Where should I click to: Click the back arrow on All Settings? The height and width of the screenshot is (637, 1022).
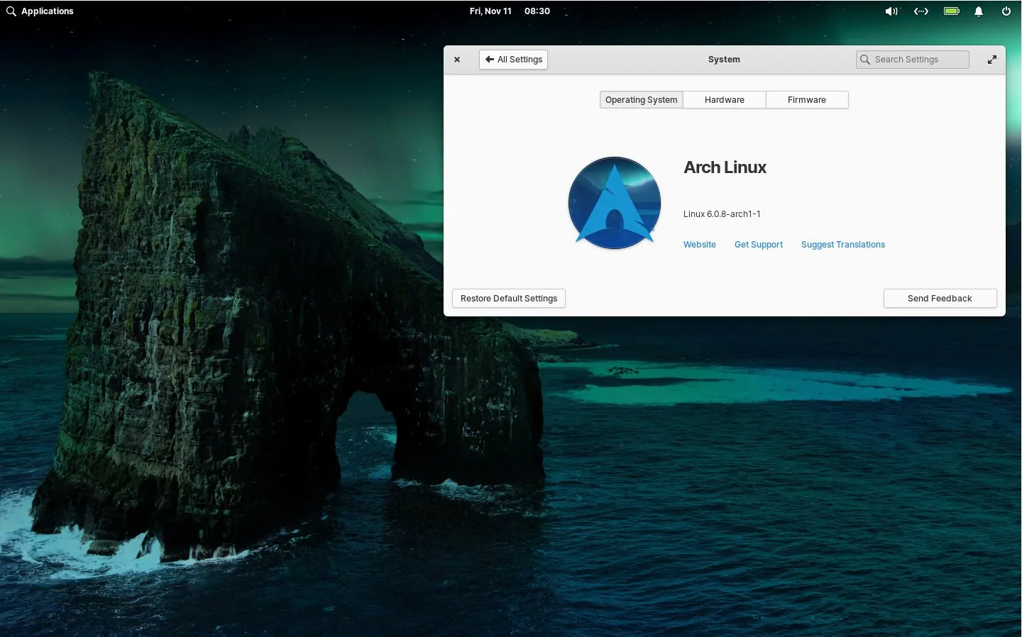click(x=490, y=59)
